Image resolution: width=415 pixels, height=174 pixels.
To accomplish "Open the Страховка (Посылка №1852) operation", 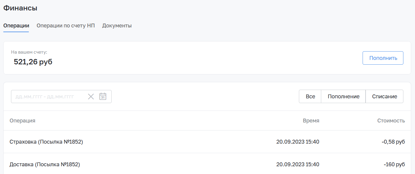I will (46, 142).
